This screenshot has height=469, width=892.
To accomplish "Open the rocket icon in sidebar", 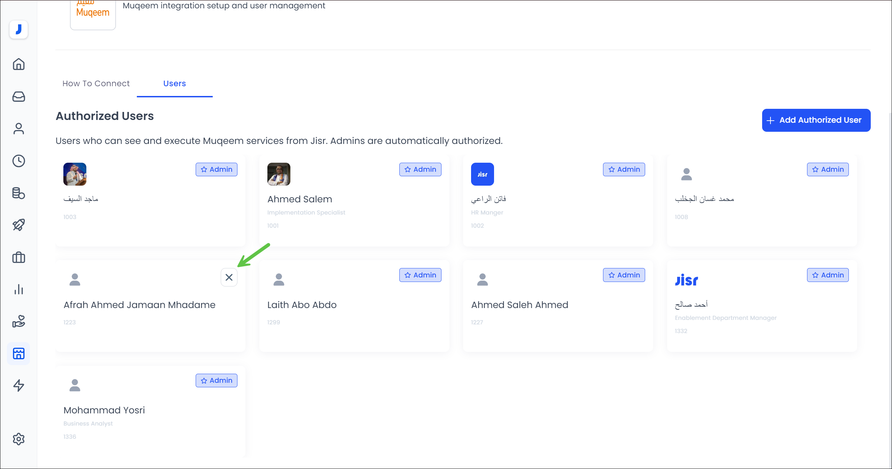I will 18,225.
